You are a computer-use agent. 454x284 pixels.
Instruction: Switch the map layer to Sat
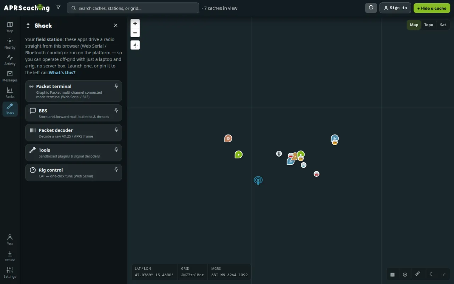click(x=443, y=25)
